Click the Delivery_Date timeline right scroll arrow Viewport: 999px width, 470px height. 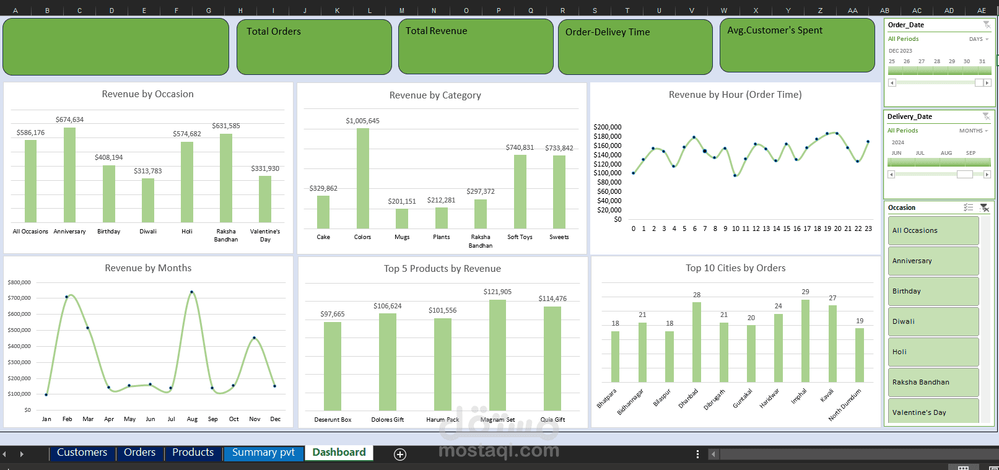point(987,175)
